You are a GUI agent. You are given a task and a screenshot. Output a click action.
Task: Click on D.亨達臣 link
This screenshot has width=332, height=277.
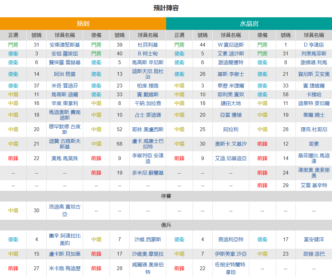click(x=314, y=45)
